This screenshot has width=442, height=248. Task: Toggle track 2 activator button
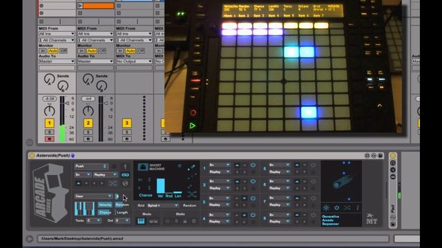tap(88, 123)
